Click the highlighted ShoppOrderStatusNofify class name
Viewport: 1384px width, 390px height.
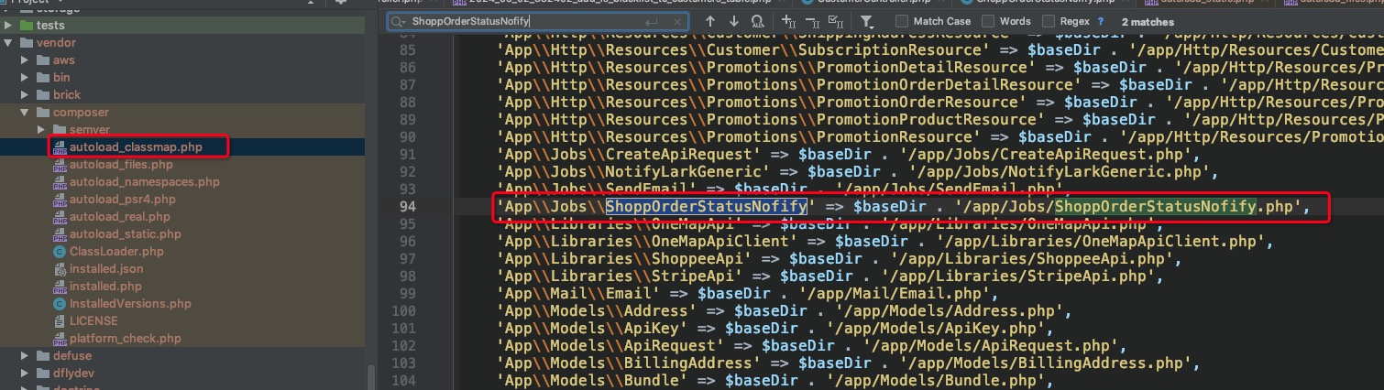pos(706,207)
